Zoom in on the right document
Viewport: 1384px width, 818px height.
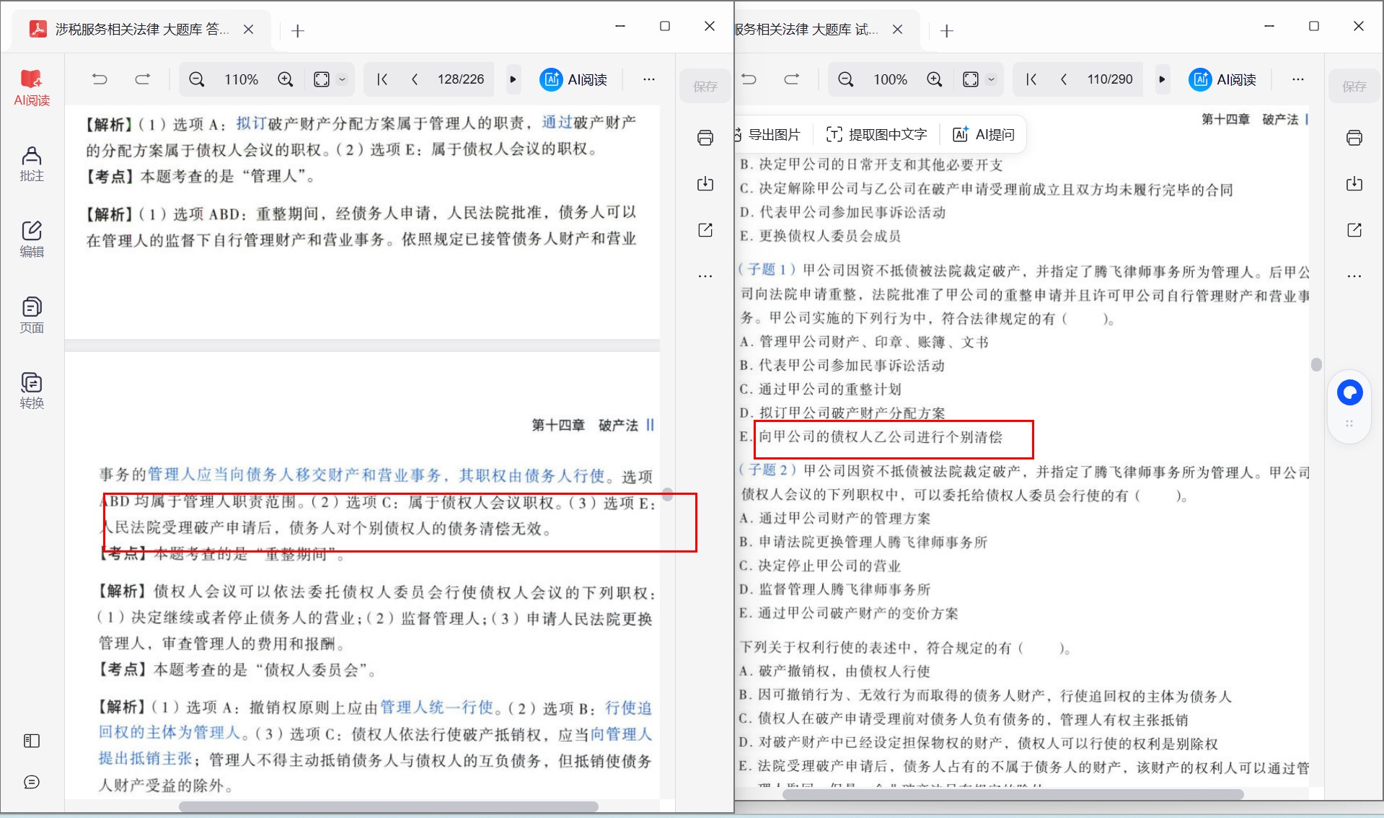(x=935, y=79)
